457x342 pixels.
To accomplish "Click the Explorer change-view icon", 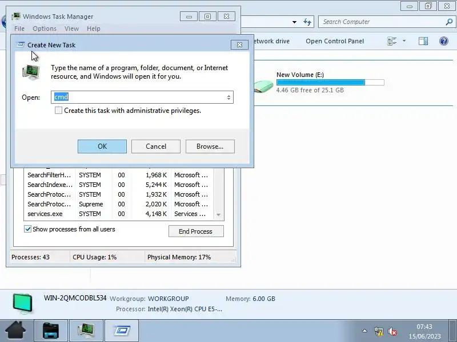I will pos(392,41).
